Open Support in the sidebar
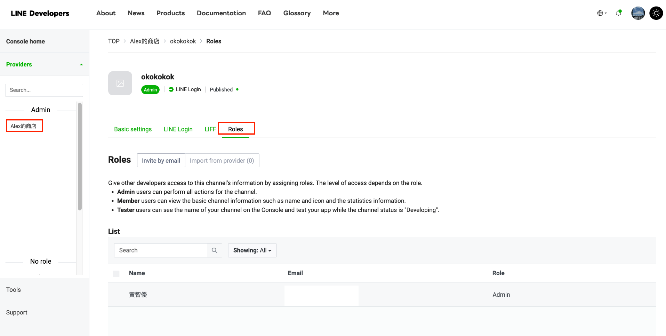 pos(17,312)
